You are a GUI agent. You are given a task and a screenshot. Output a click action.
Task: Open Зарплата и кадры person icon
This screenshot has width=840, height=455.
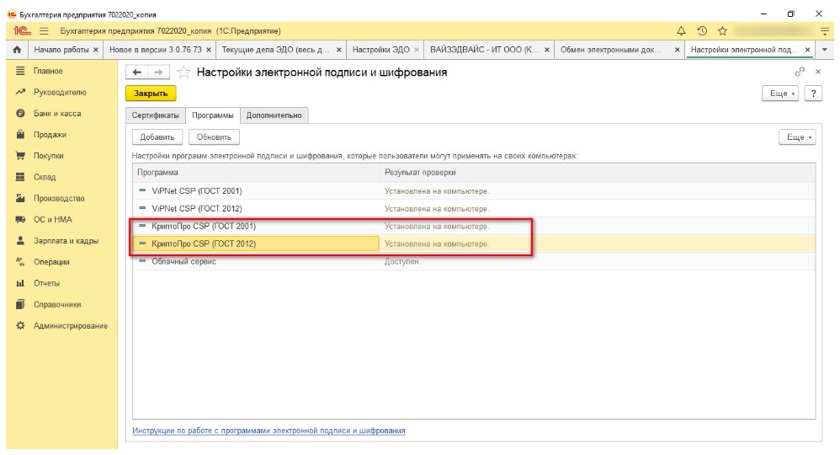point(20,240)
